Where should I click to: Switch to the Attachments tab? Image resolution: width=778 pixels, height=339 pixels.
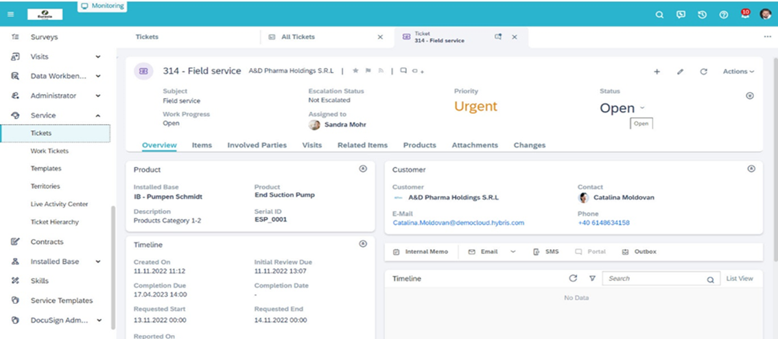click(x=475, y=145)
